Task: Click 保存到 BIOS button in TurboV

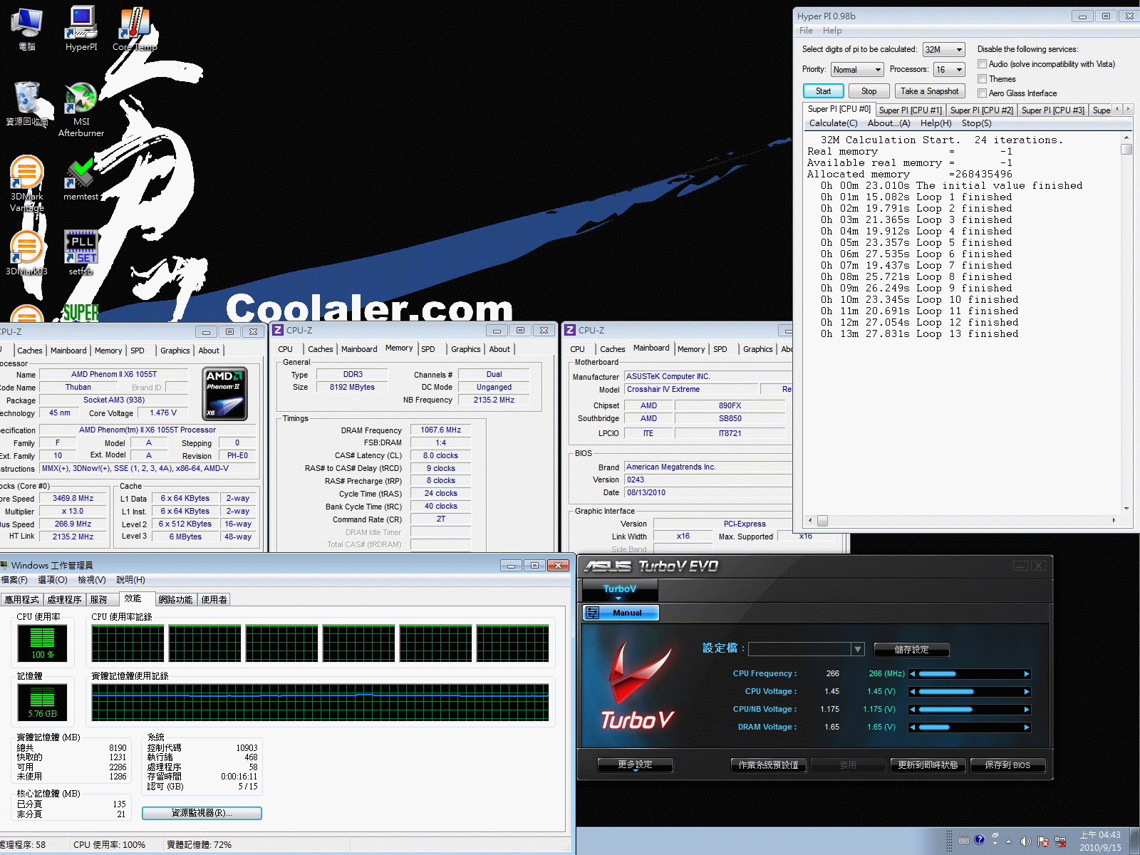Action: (x=1007, y=765)
